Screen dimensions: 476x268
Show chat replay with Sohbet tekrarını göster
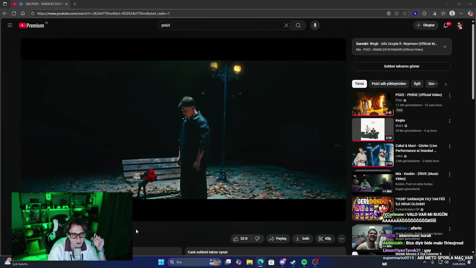[402, 66]
